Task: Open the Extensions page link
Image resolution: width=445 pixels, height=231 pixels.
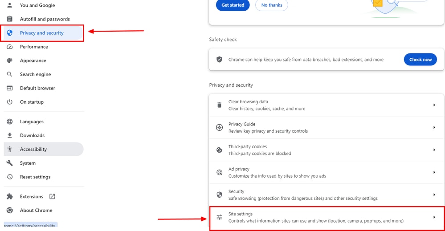Action: pyautogui.click(x=32, y=196)
